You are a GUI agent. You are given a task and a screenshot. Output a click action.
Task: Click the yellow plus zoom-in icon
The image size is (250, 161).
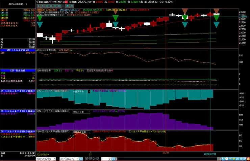click(234, 159)
